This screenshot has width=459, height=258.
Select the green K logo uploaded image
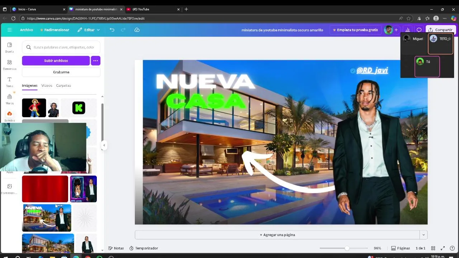79,108
